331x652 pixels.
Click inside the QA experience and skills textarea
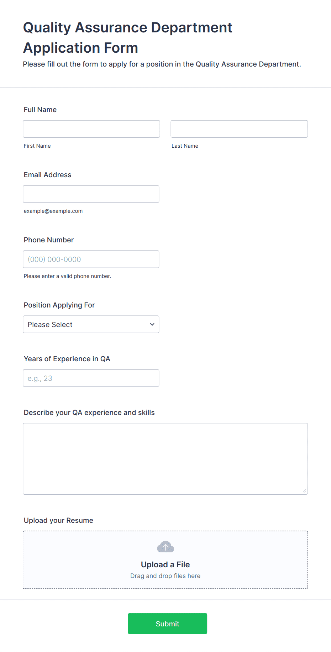(165, 459)
